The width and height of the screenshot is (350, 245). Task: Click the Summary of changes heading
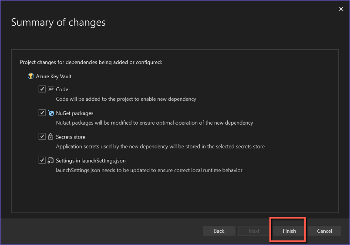58,23
